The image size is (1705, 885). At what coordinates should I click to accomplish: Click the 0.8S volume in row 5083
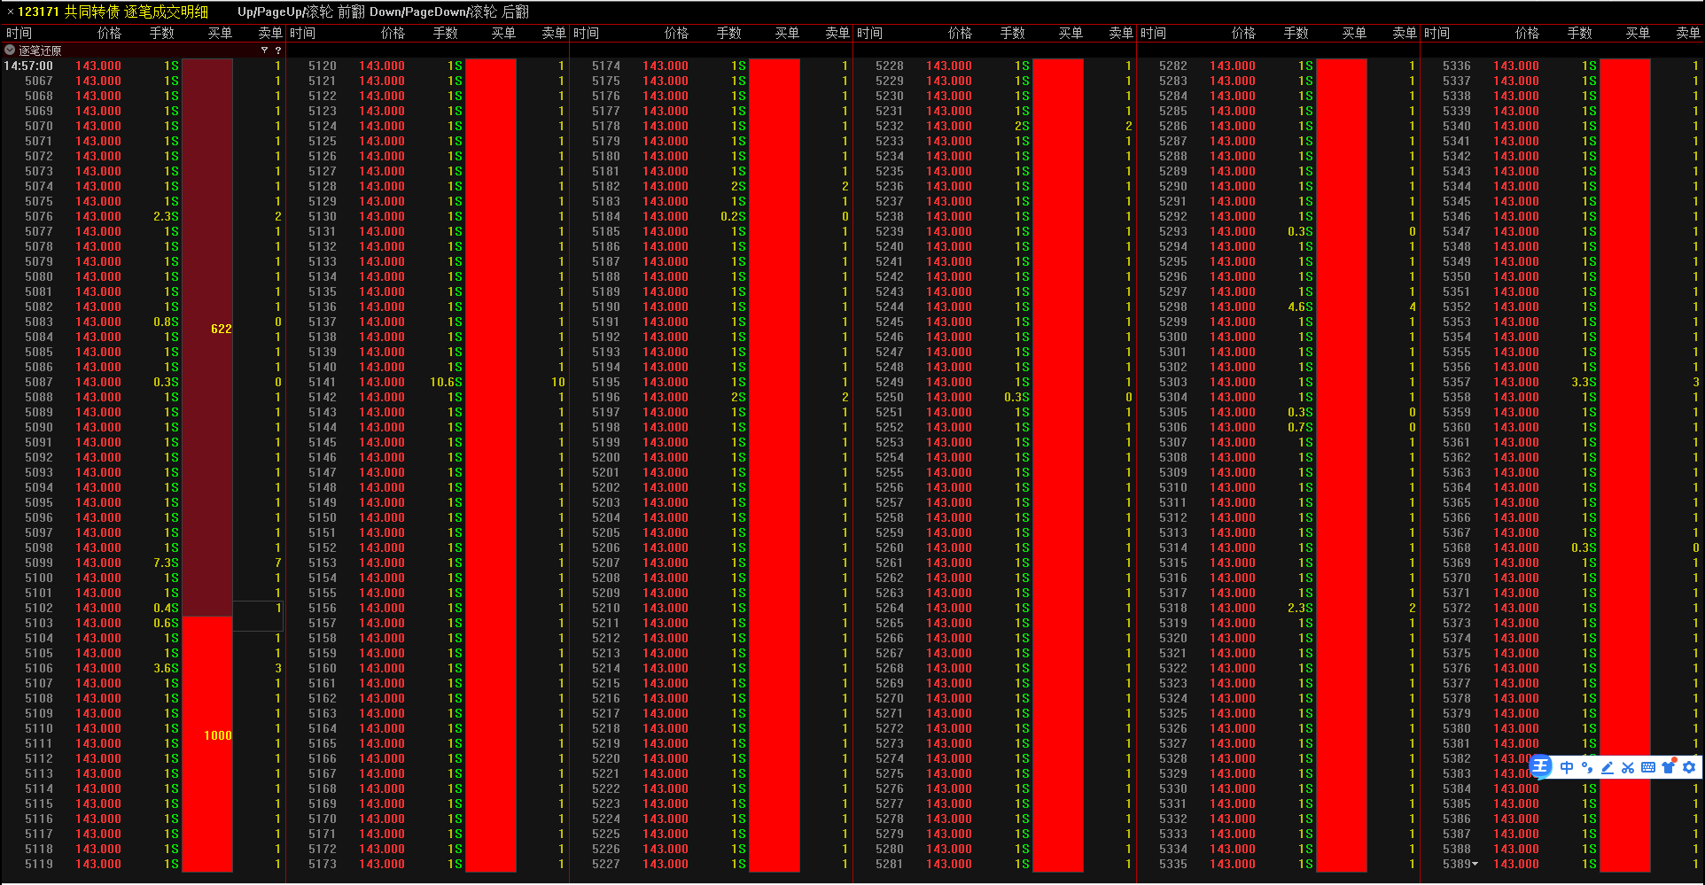(x=166, y=322)
